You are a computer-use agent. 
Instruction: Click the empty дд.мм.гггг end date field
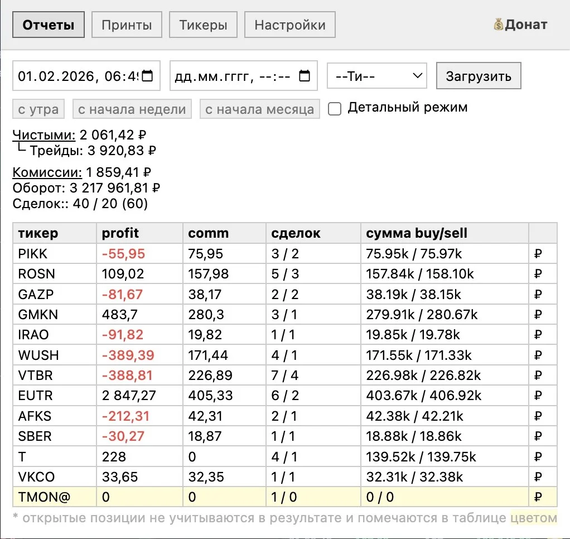tap(244, 76)
